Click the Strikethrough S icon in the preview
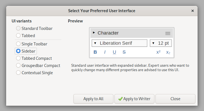Image resolution: width=204 pixels, height=111 pixels. [124, 52]
